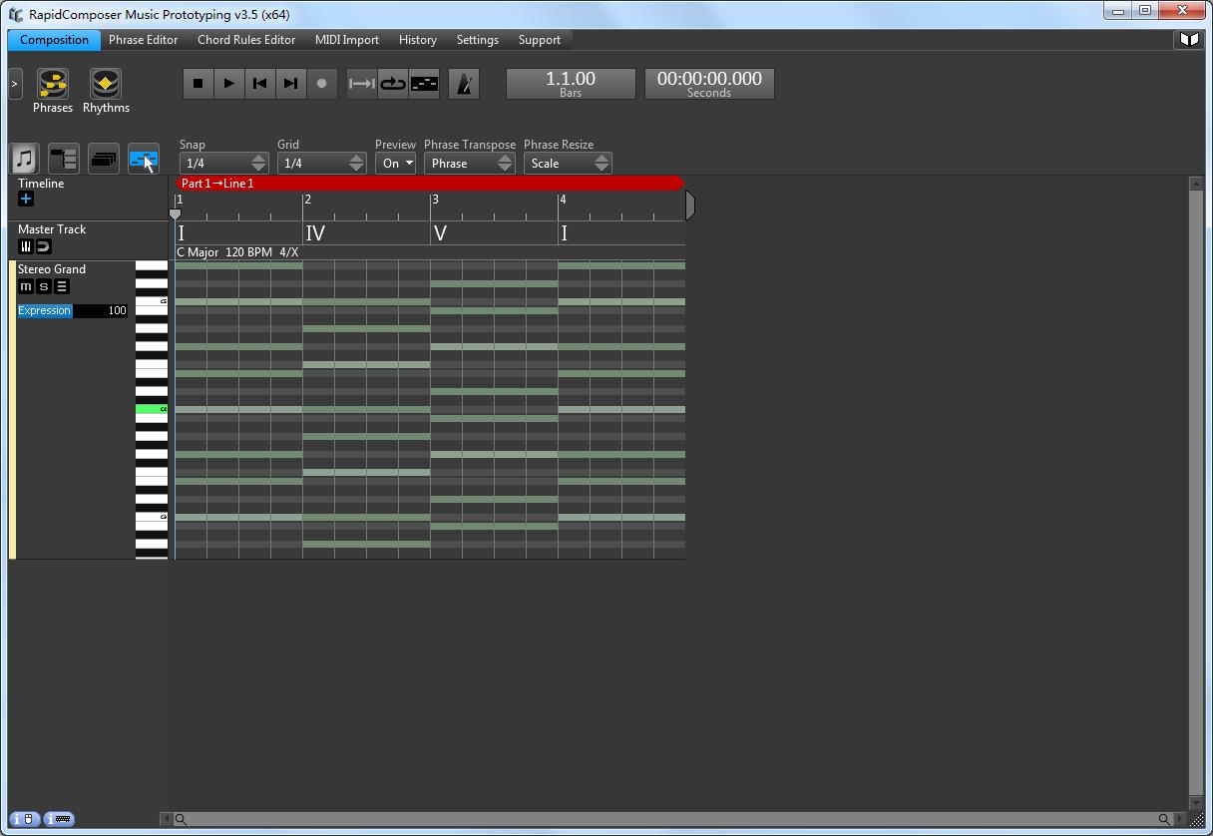1213x836 pixels.
Task: Mute the Stereo Grand track
Action: click(x=26, y=286)
